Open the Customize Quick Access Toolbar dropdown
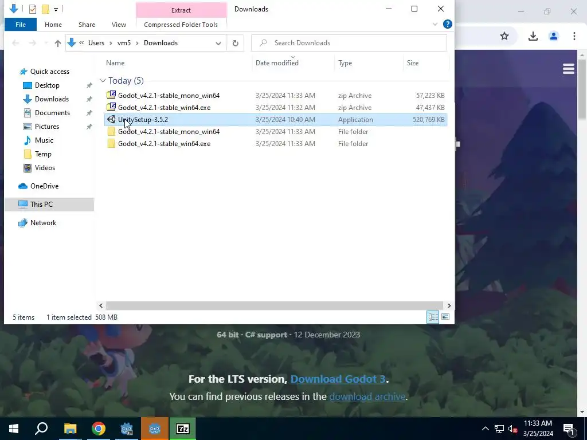This screenshot has width=587, height=440. click(x=56, y=9)
